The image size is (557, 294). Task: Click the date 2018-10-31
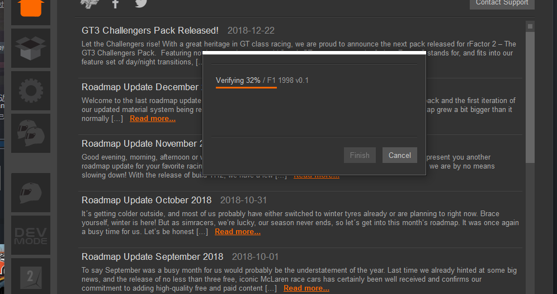pyautogui.click(x=243, y=200)
